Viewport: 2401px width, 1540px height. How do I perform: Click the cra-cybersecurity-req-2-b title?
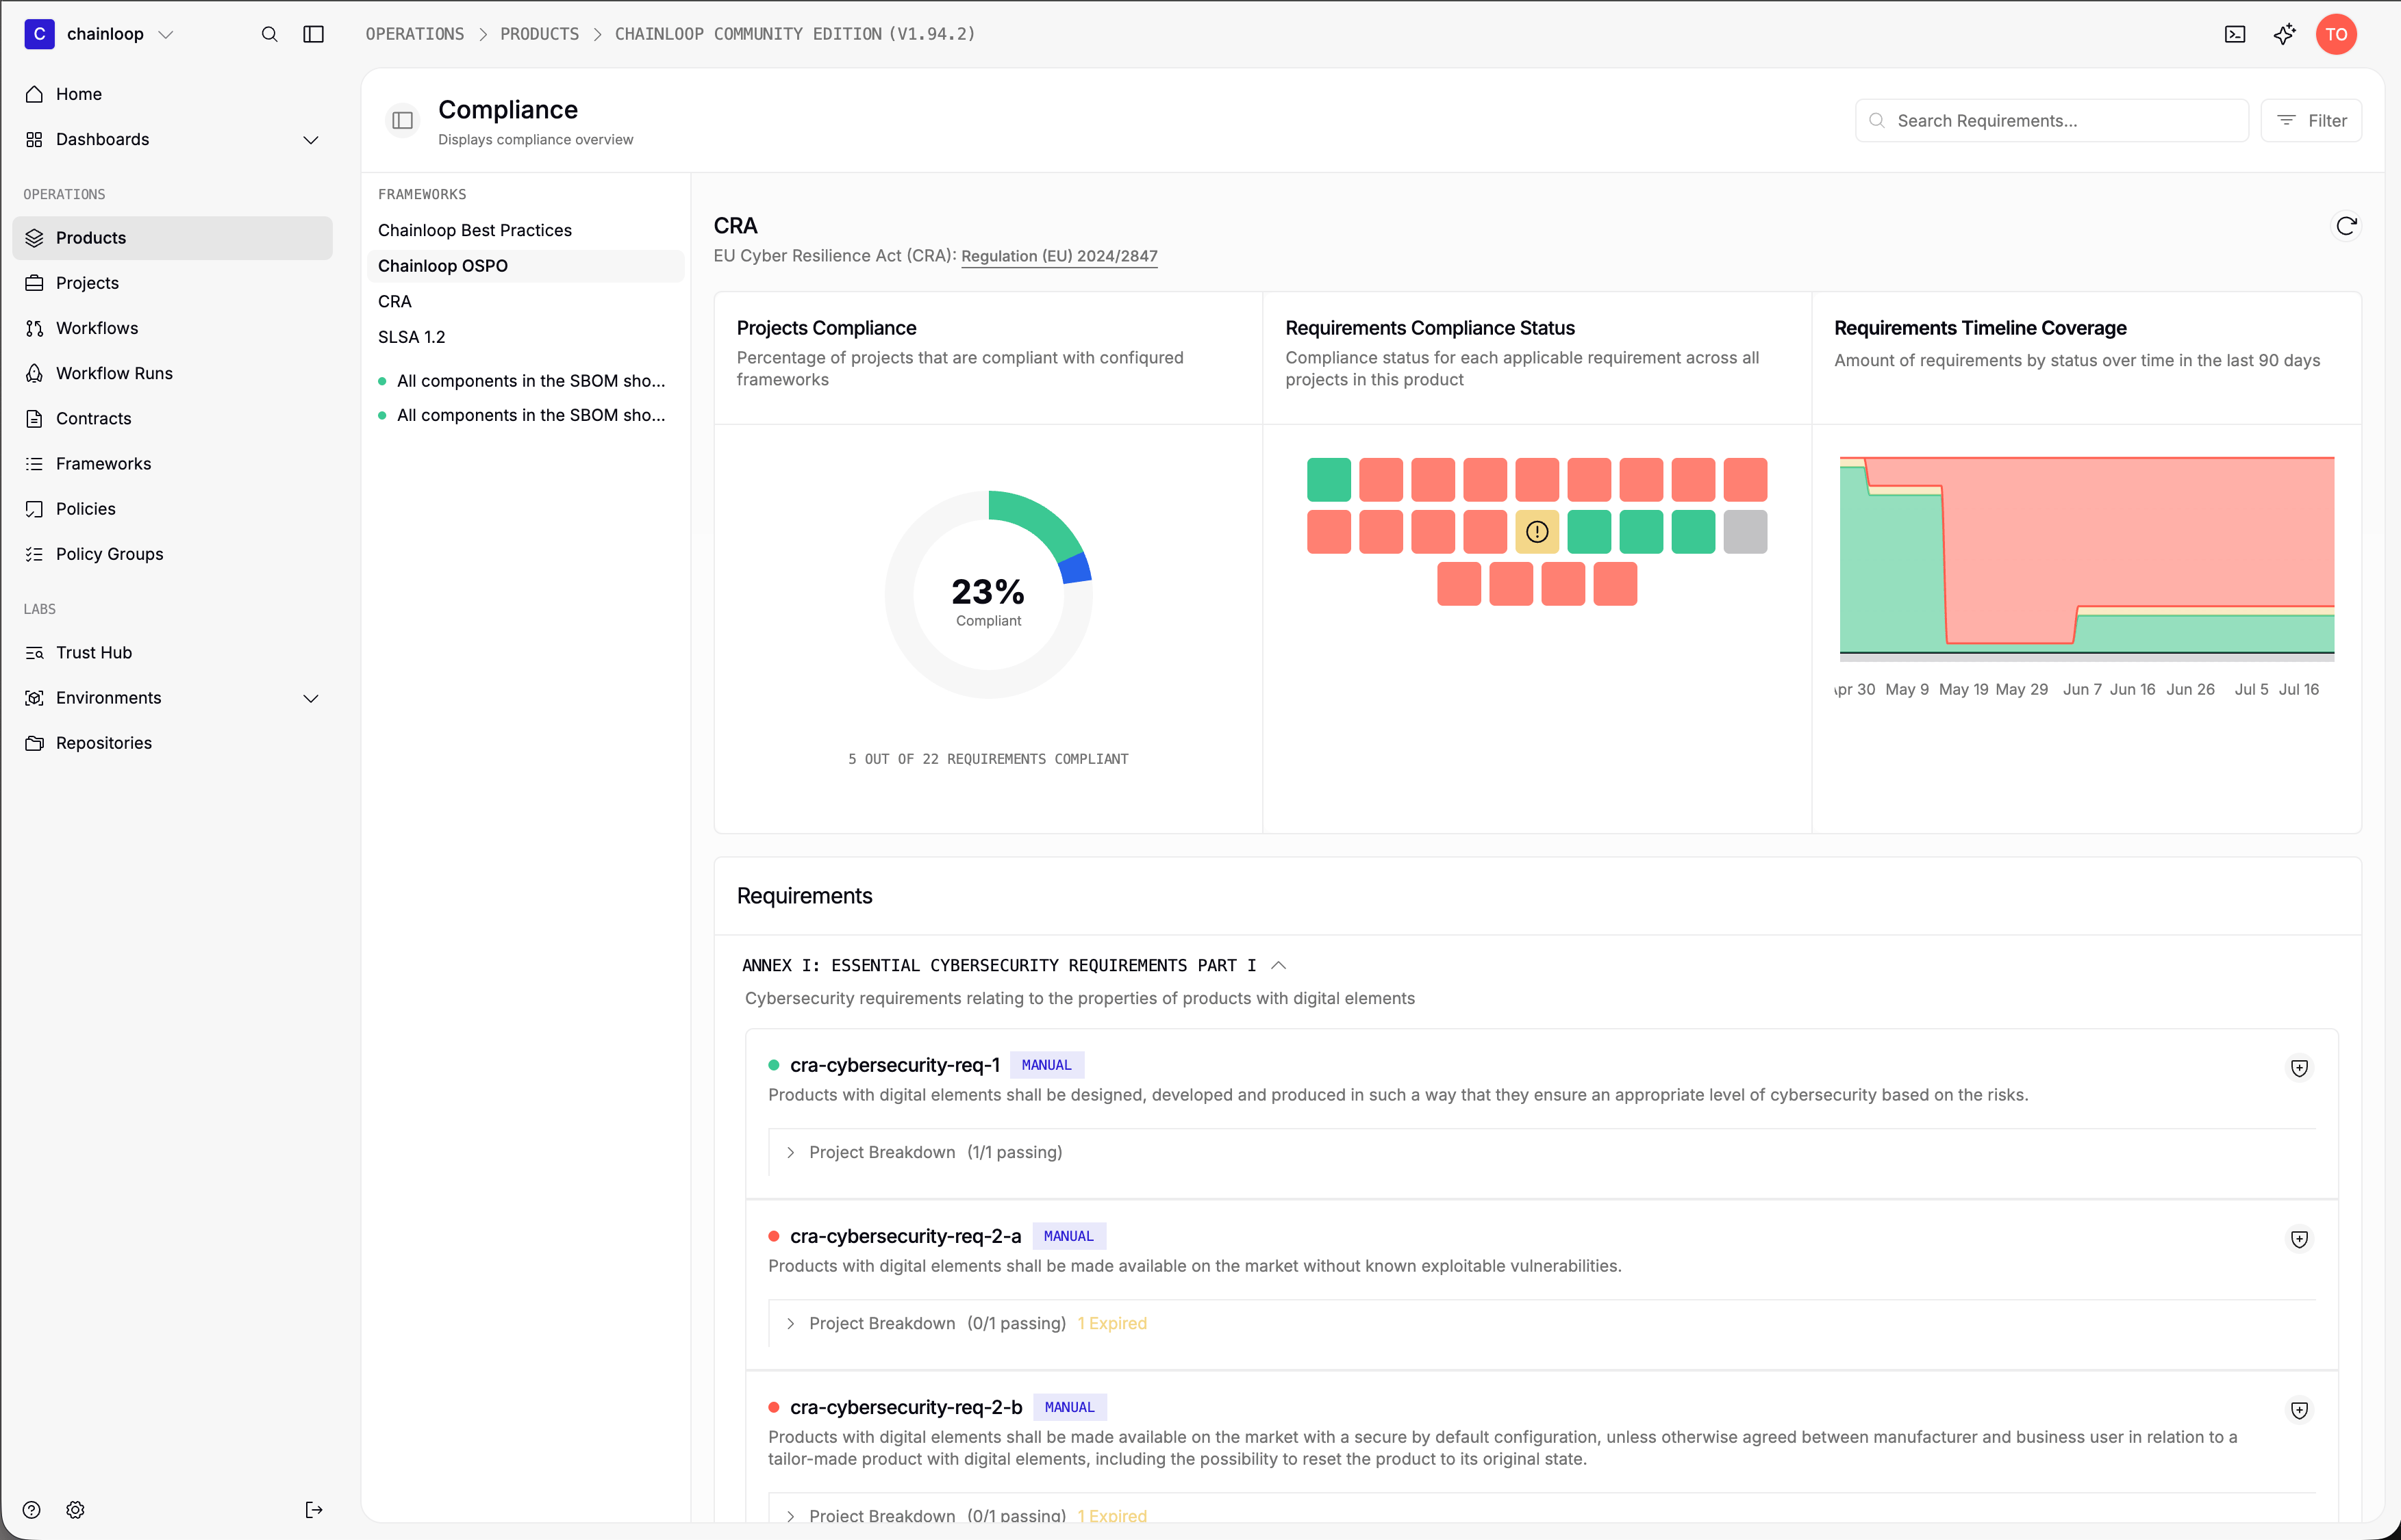click(x=907, y=1407)
